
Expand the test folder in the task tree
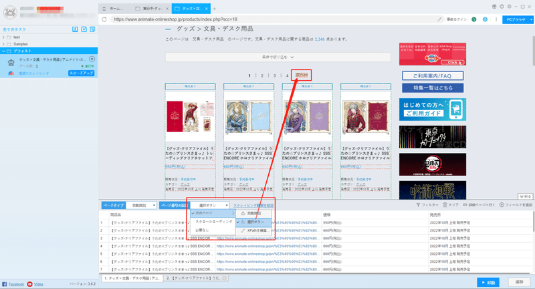coord(4,37)
